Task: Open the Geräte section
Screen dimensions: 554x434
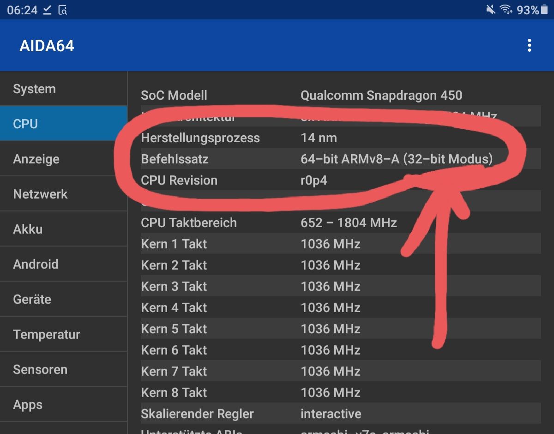Action: pos(64,299)
